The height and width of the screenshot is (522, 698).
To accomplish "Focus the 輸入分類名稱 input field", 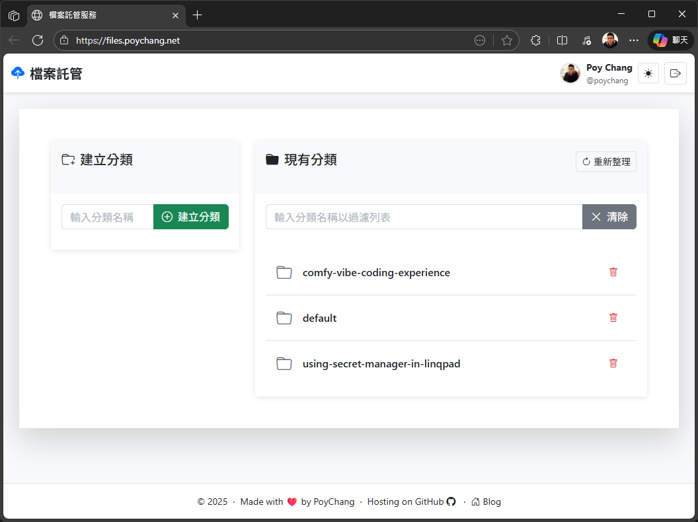I will pyautogui.click(x=108, y=217).
